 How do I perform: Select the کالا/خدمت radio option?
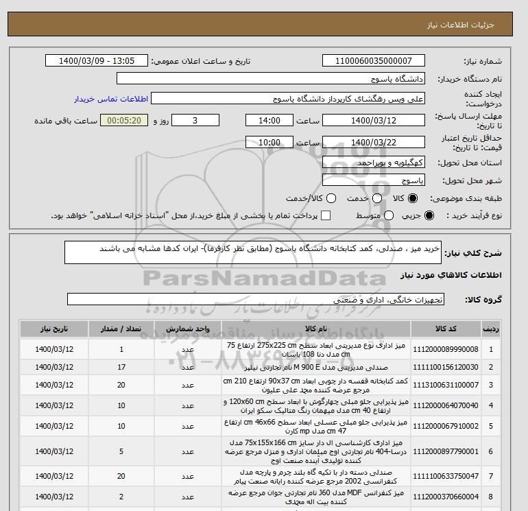(331, 198)
